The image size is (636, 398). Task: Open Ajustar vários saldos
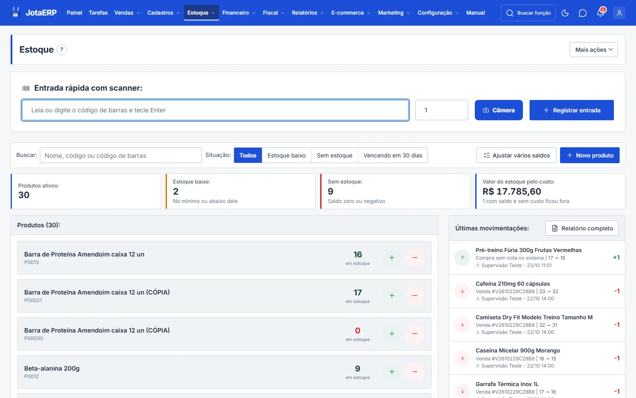pos(516,155)
